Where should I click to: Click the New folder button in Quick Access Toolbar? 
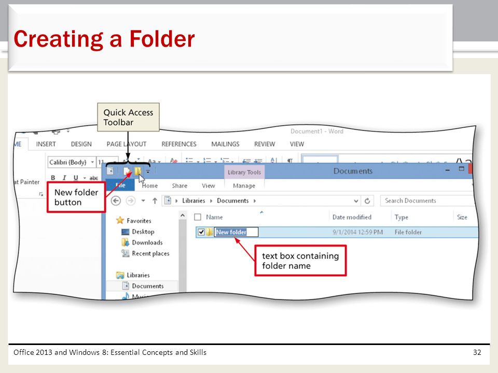coord(138,171)
